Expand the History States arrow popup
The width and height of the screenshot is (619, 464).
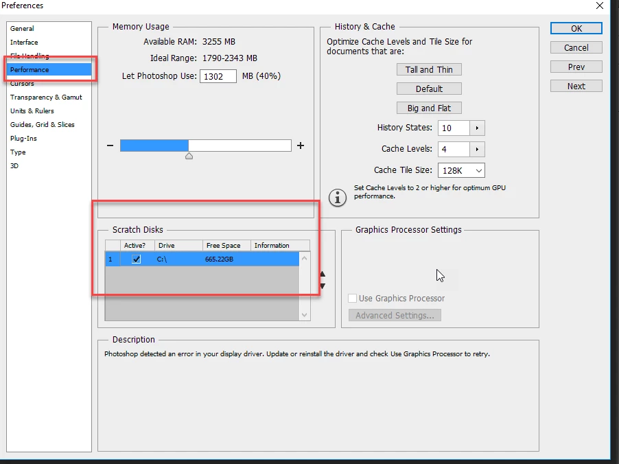click(x=477, y=128)
